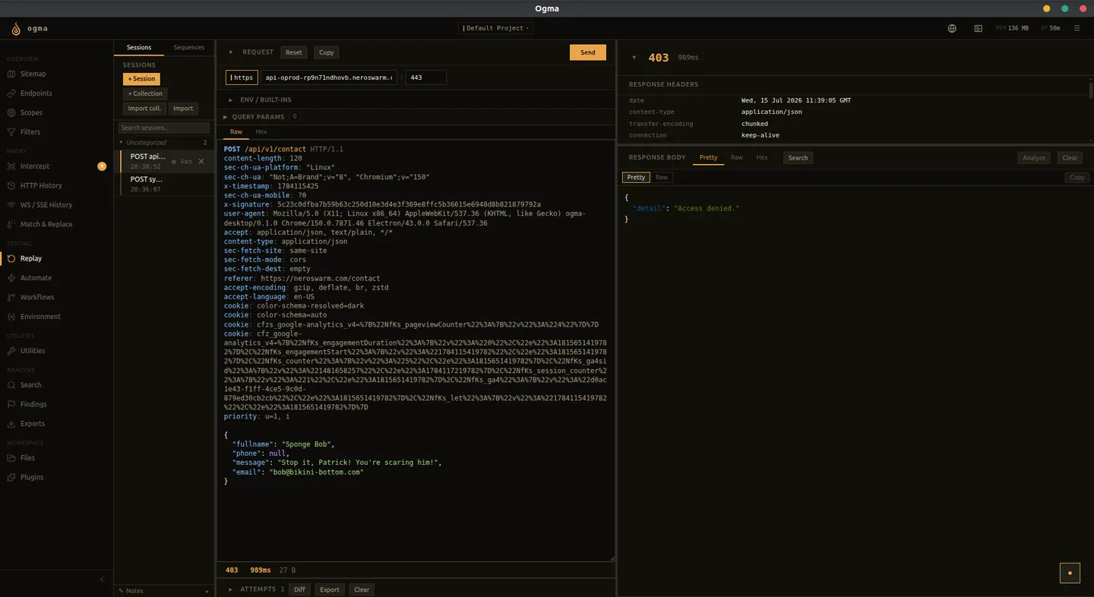Open the Filters funnel icon

[x=11, y=132]
